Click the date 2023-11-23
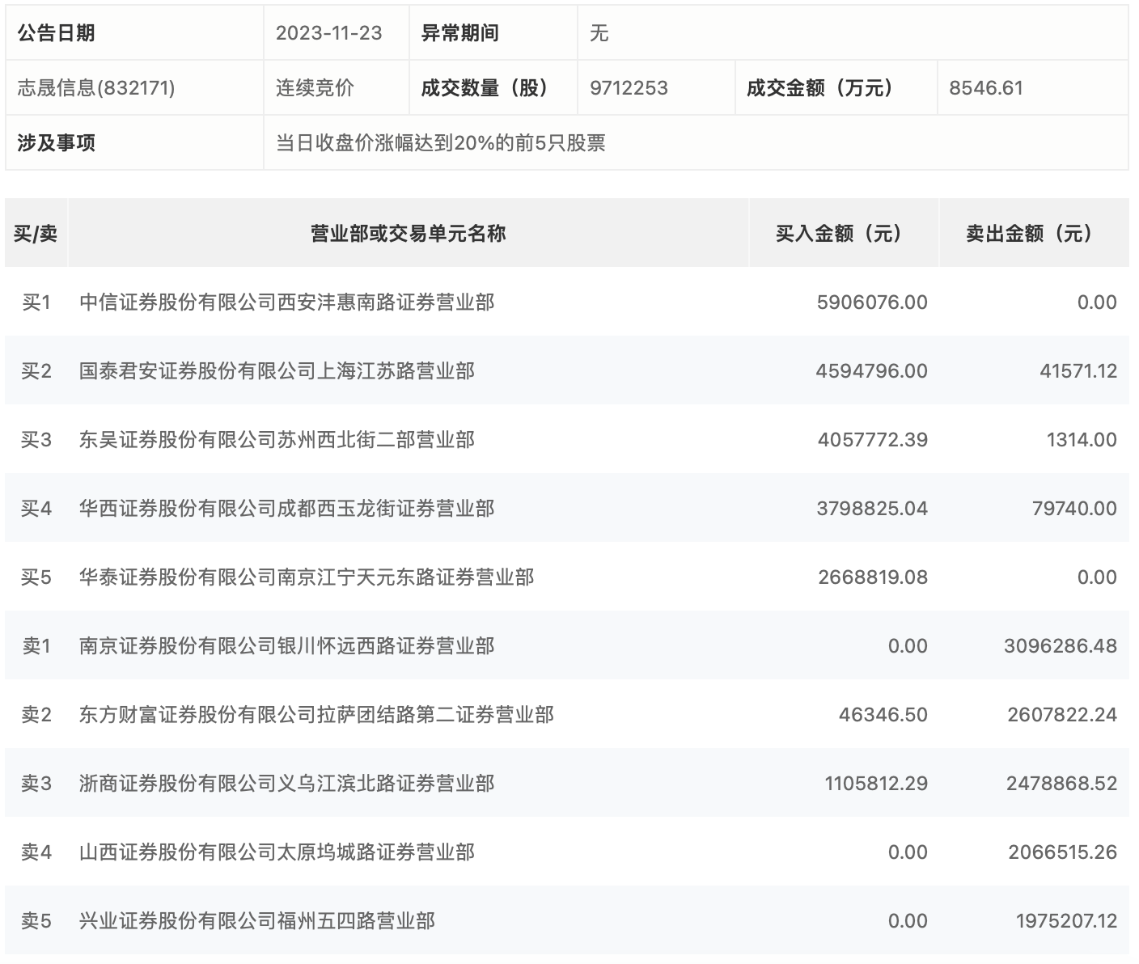Viewport: 1139px width, 964px height. 328,33
